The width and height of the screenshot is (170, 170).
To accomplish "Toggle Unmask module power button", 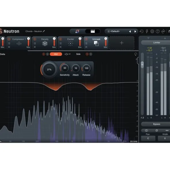I will pos(86,39).
